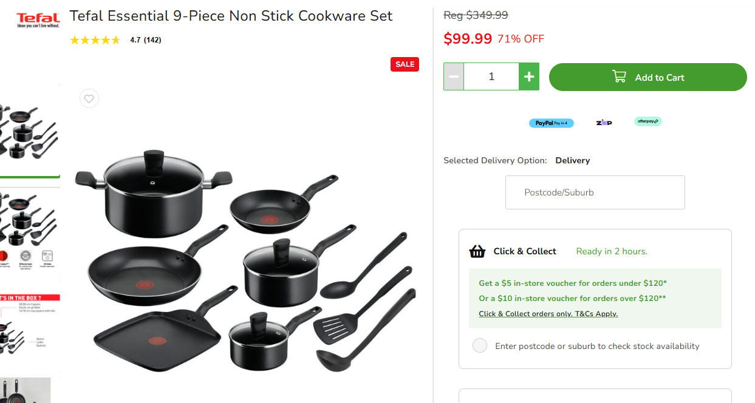
Task: Decrease quantity with the minus button
Action: (454, 76)
